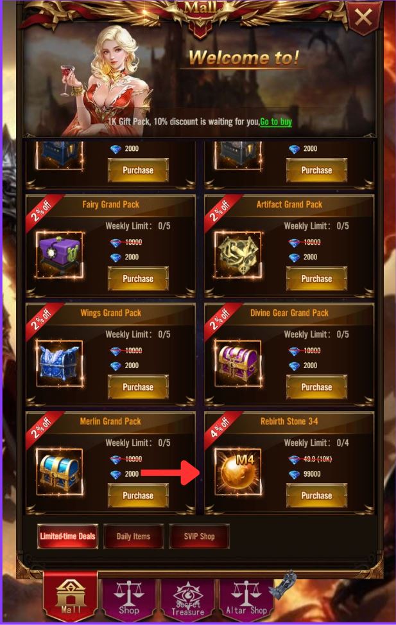The width and height of the screenshot is (396, 625).
Task: Tap the Wings Grand Pack blue chest icon
Action: pyautogui.click(x=60, y=363)
